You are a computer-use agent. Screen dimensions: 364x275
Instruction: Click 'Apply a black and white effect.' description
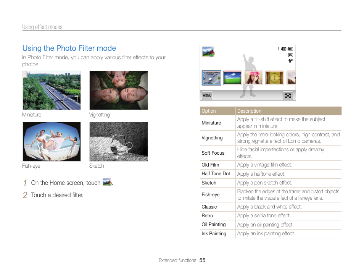point(269,207)
